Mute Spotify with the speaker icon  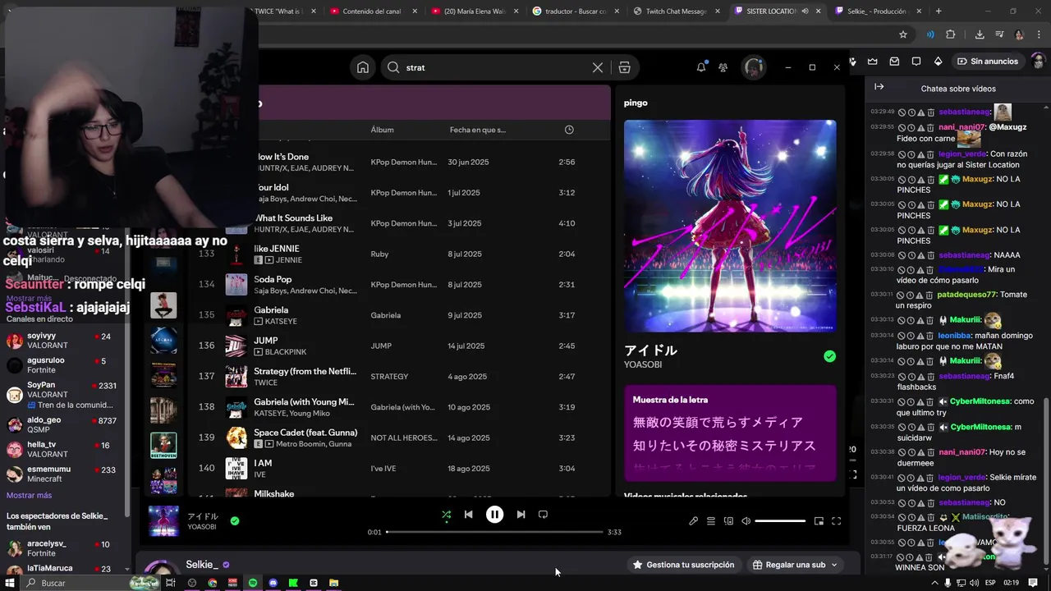pos(746,521)
